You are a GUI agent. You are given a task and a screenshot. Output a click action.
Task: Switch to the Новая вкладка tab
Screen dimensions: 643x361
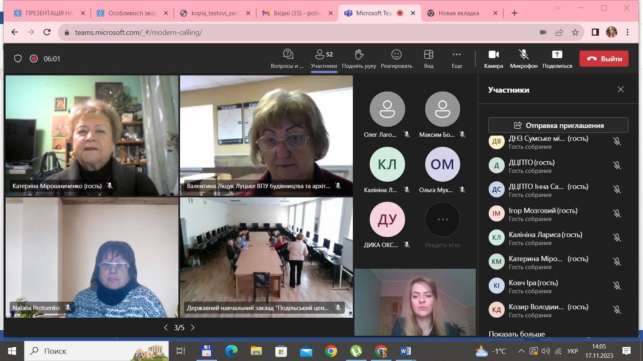click(459, 13)
